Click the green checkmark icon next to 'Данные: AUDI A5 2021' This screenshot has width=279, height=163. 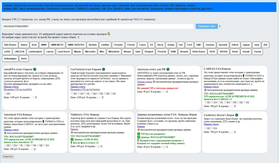[72, 139]
